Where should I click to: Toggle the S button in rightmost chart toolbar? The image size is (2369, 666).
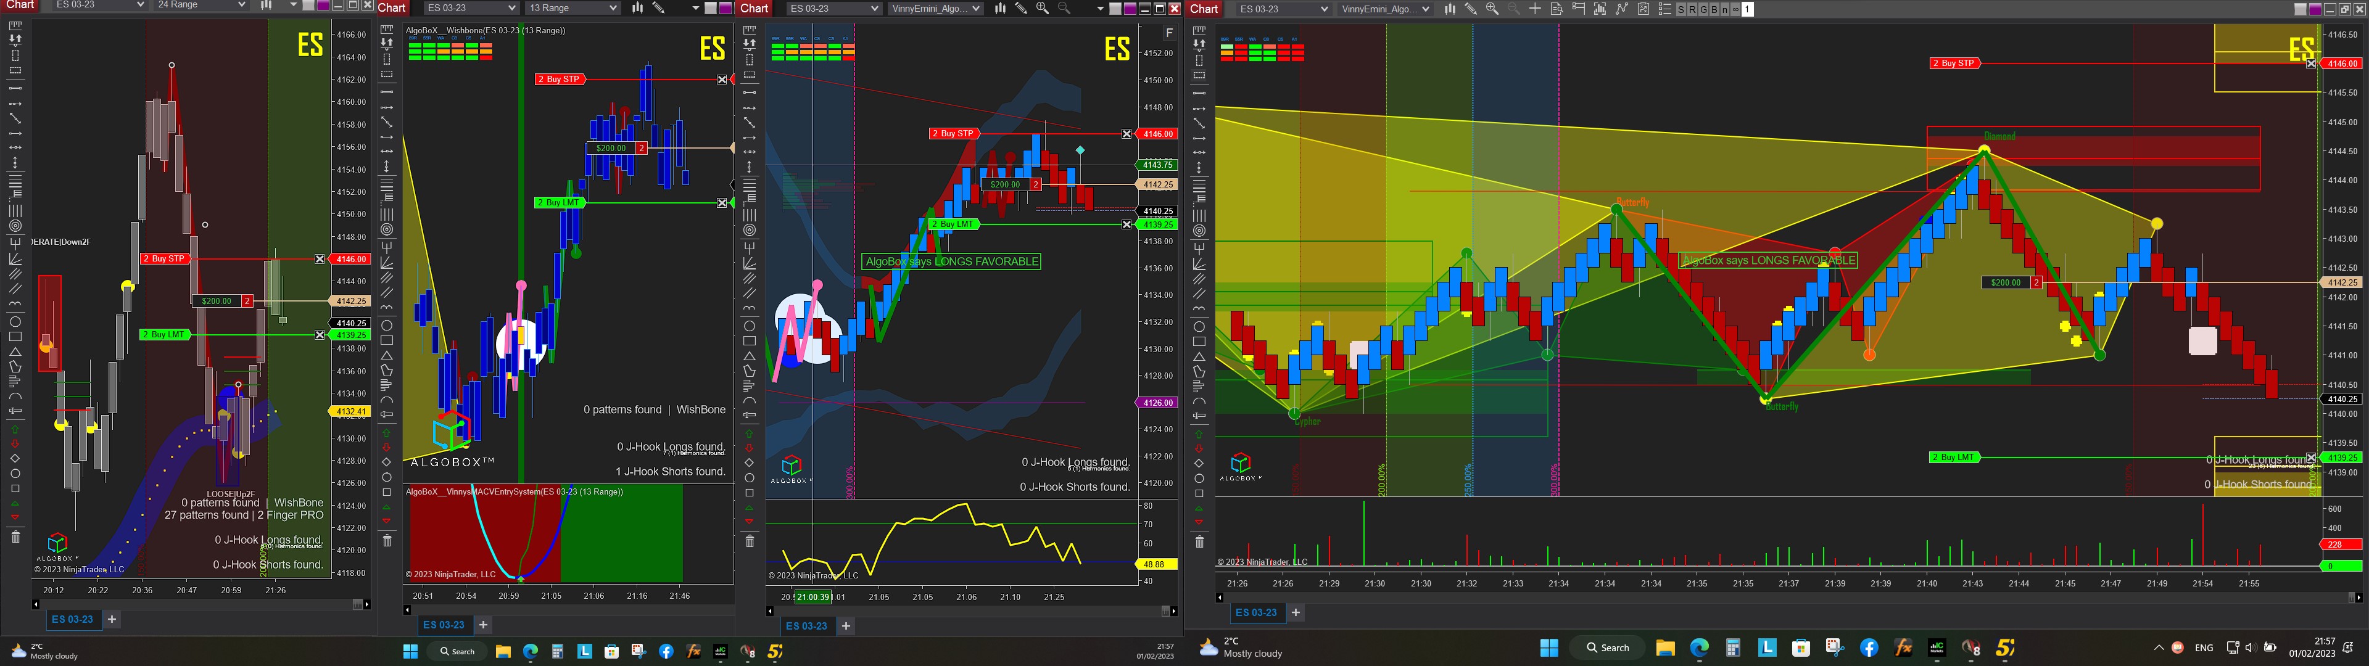[x=1681, y=9]
